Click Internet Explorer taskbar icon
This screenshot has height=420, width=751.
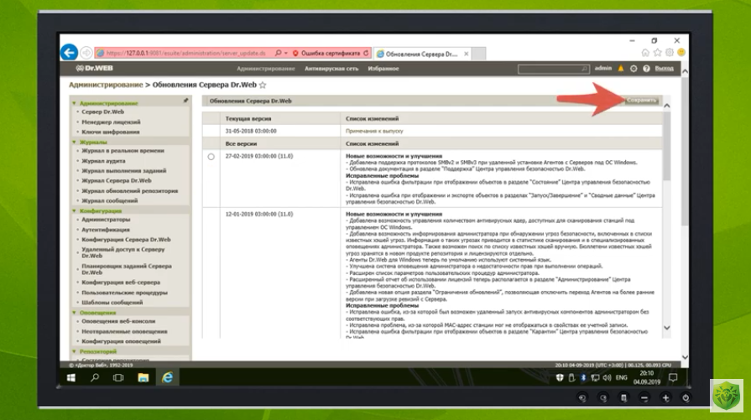tap(167, 377)
